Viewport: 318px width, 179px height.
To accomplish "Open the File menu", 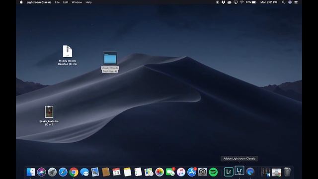I will [57, 2].
